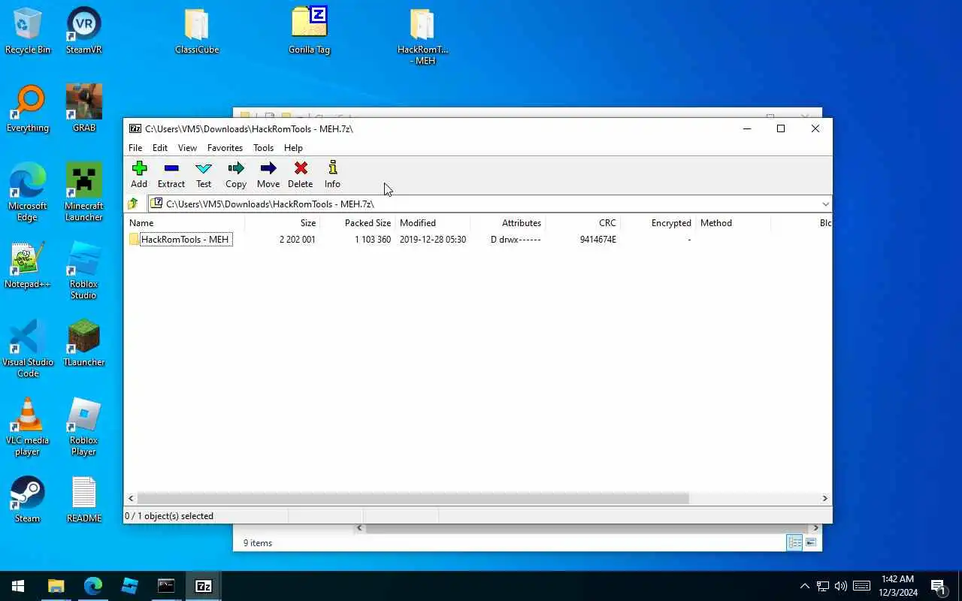Screen dimensions: 962x601
Task: Open Microsoft Edge from the taskbar
Action: click(93, 586)
